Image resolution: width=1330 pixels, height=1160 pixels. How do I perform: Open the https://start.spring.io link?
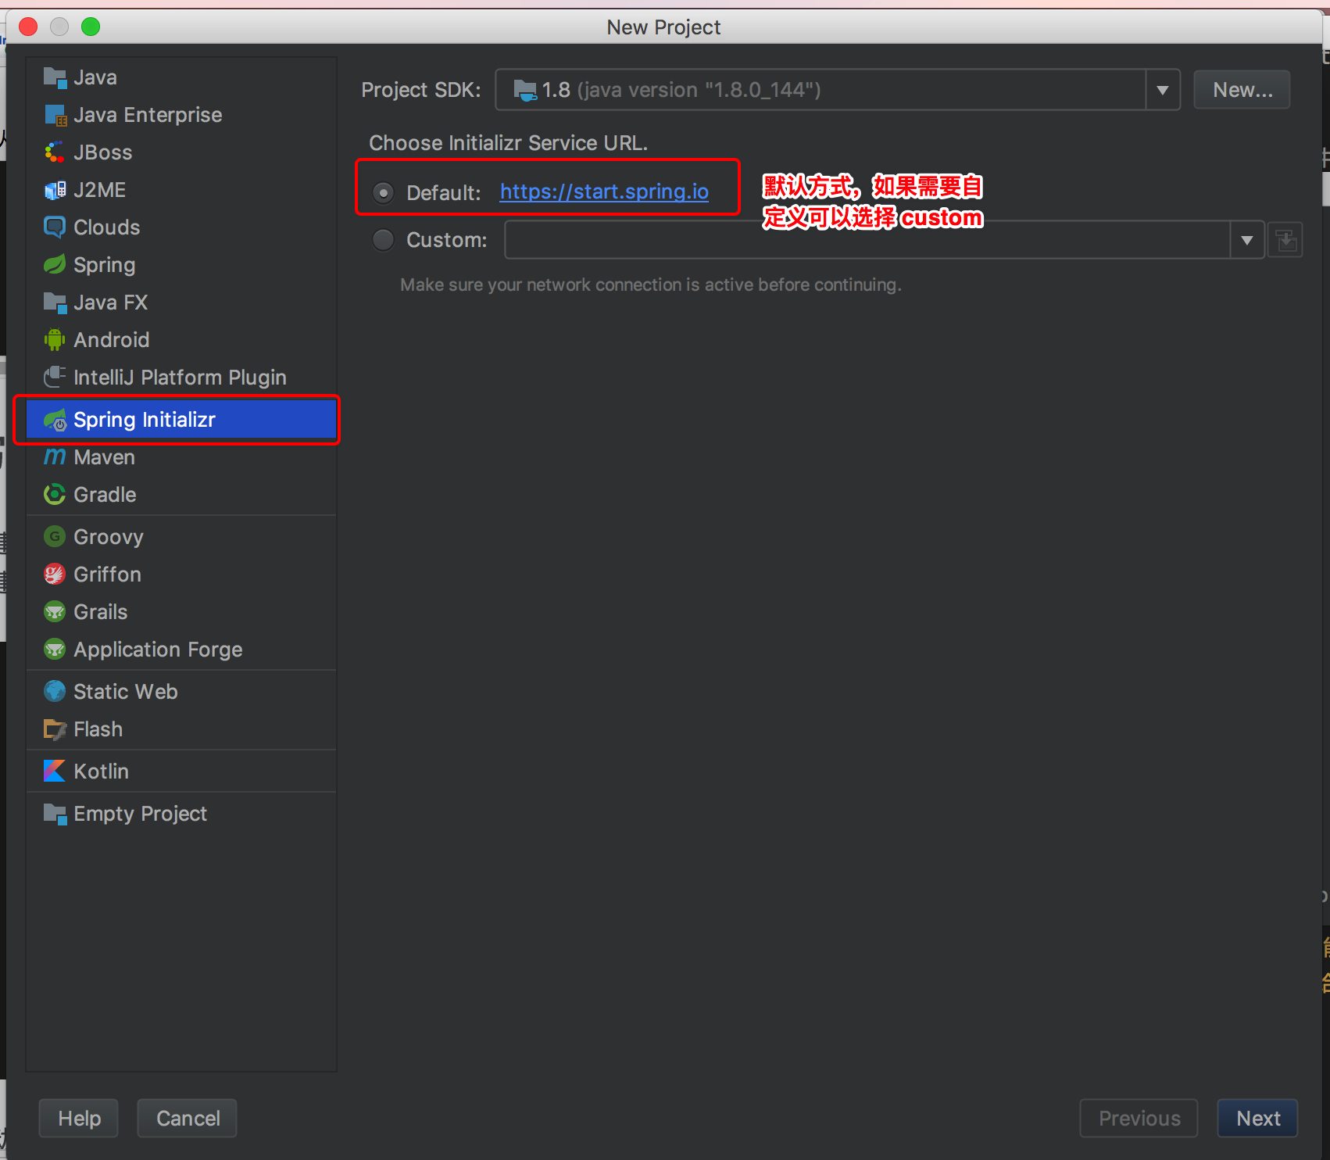pyautogui.click(x=604, y=192)
